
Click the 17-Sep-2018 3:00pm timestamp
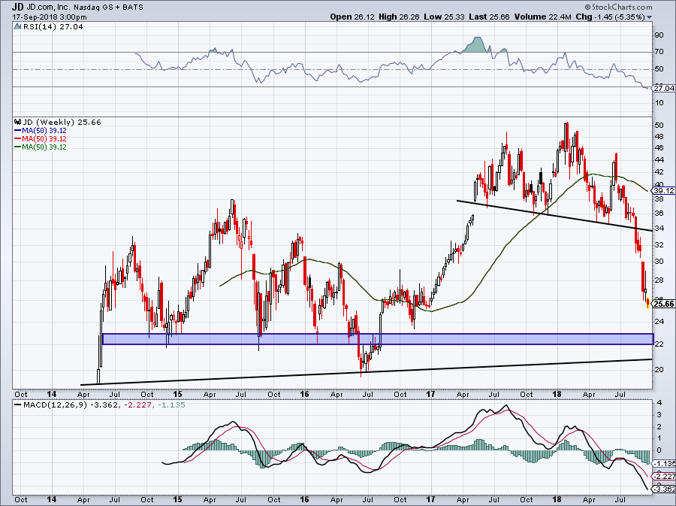(x=49, y=17)
